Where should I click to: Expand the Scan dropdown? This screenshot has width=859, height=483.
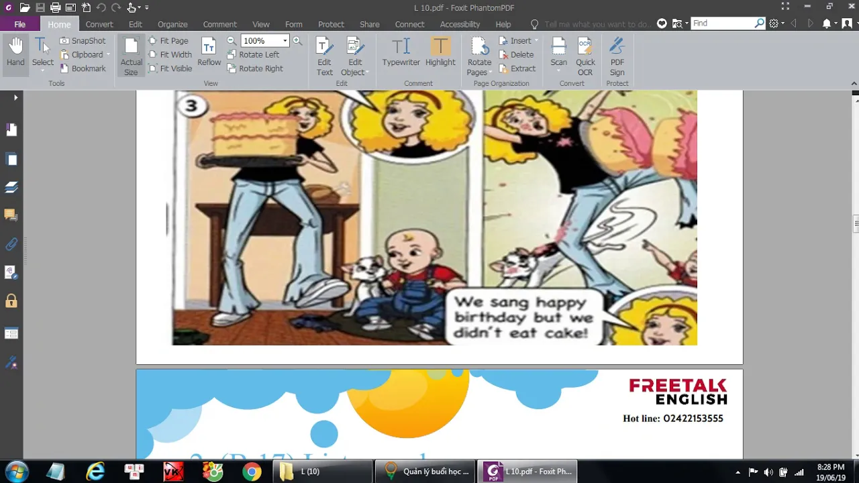[x=558, y=72]
